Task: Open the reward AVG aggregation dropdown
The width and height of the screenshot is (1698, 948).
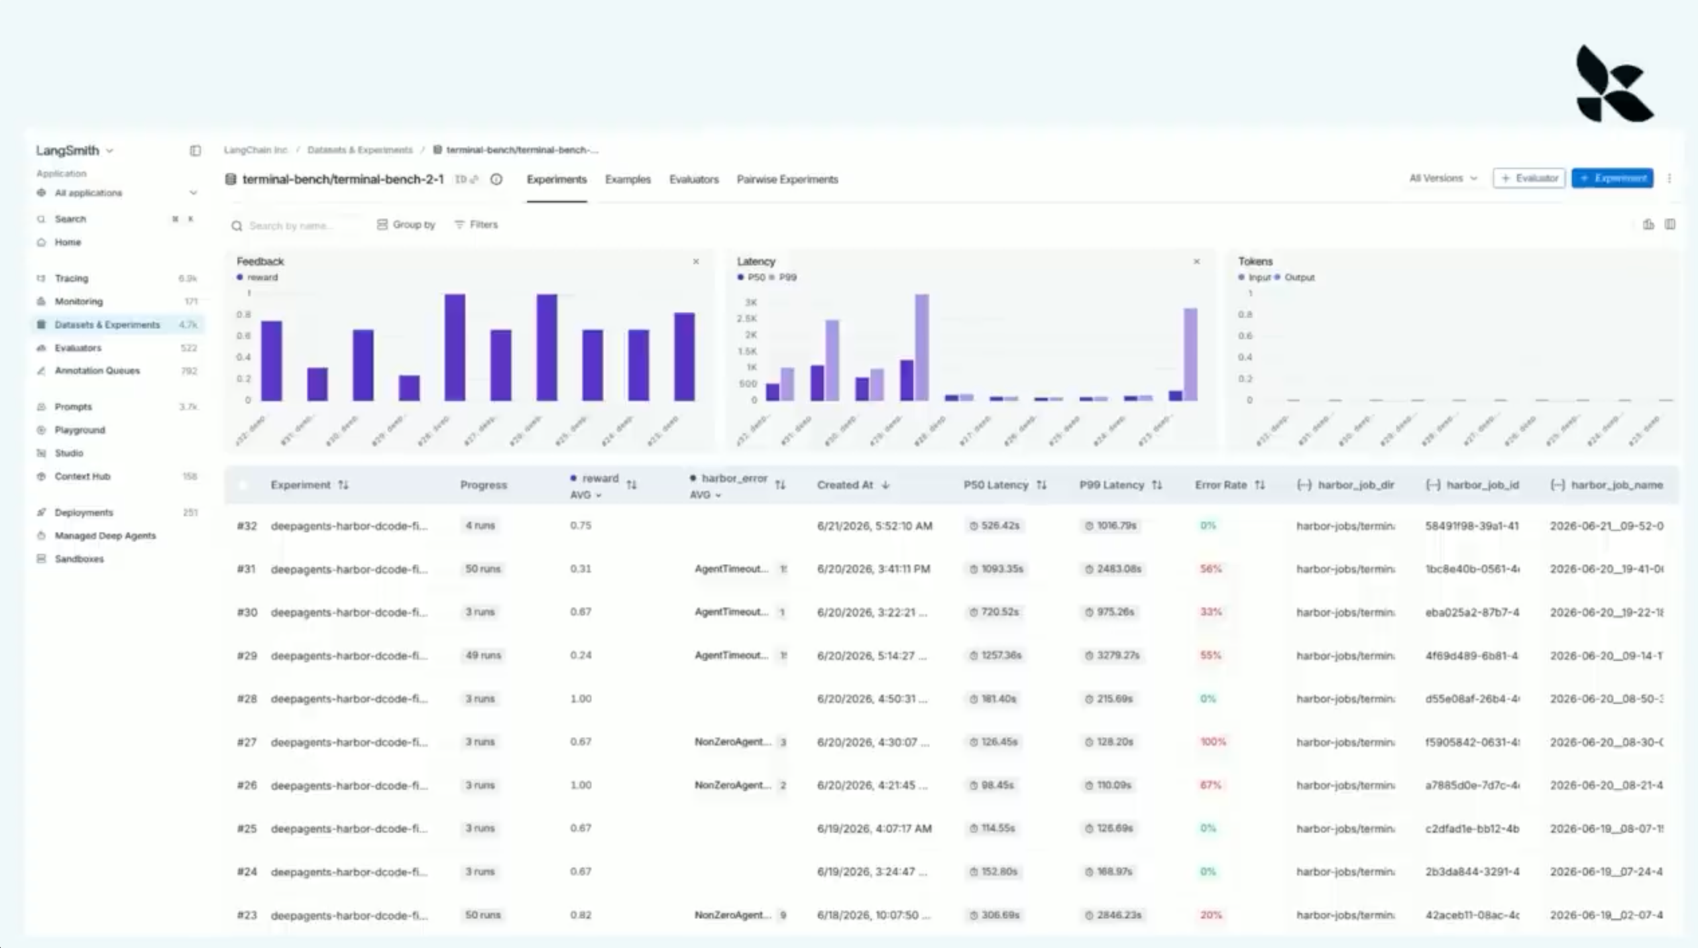Action: [585, 495]
